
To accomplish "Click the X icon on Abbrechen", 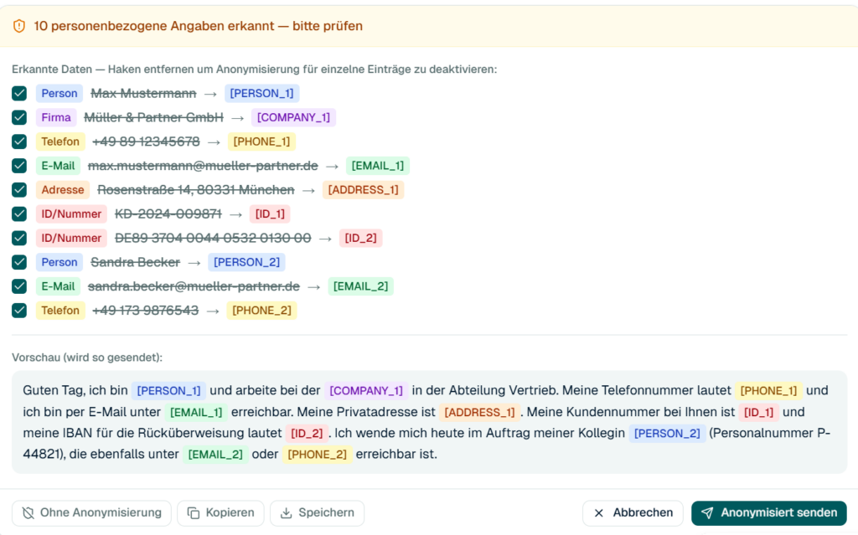I will click(x=599, y=513).
